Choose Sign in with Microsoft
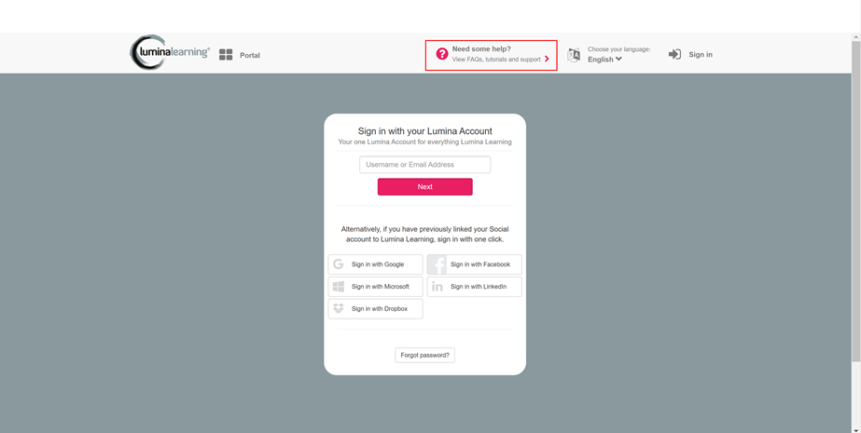Image resolution: width=861 pixels, height=433 pixels. [376, 287]
